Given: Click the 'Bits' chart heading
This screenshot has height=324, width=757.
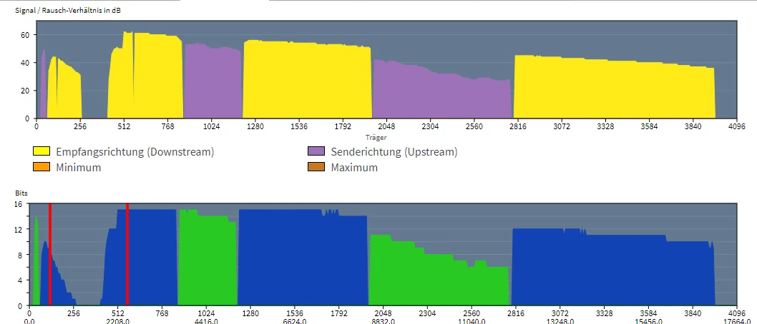Looking at the screenshot, I should coord(21,193).
